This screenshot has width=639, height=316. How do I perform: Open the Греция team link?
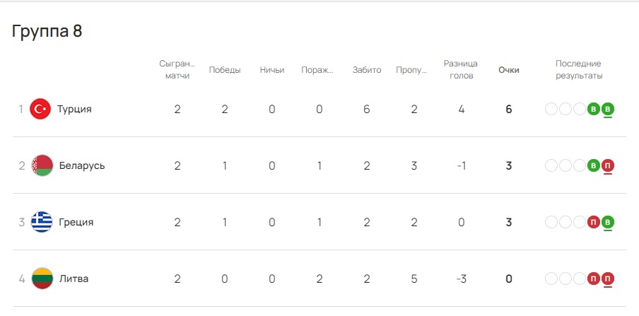(x=76, y=222)
